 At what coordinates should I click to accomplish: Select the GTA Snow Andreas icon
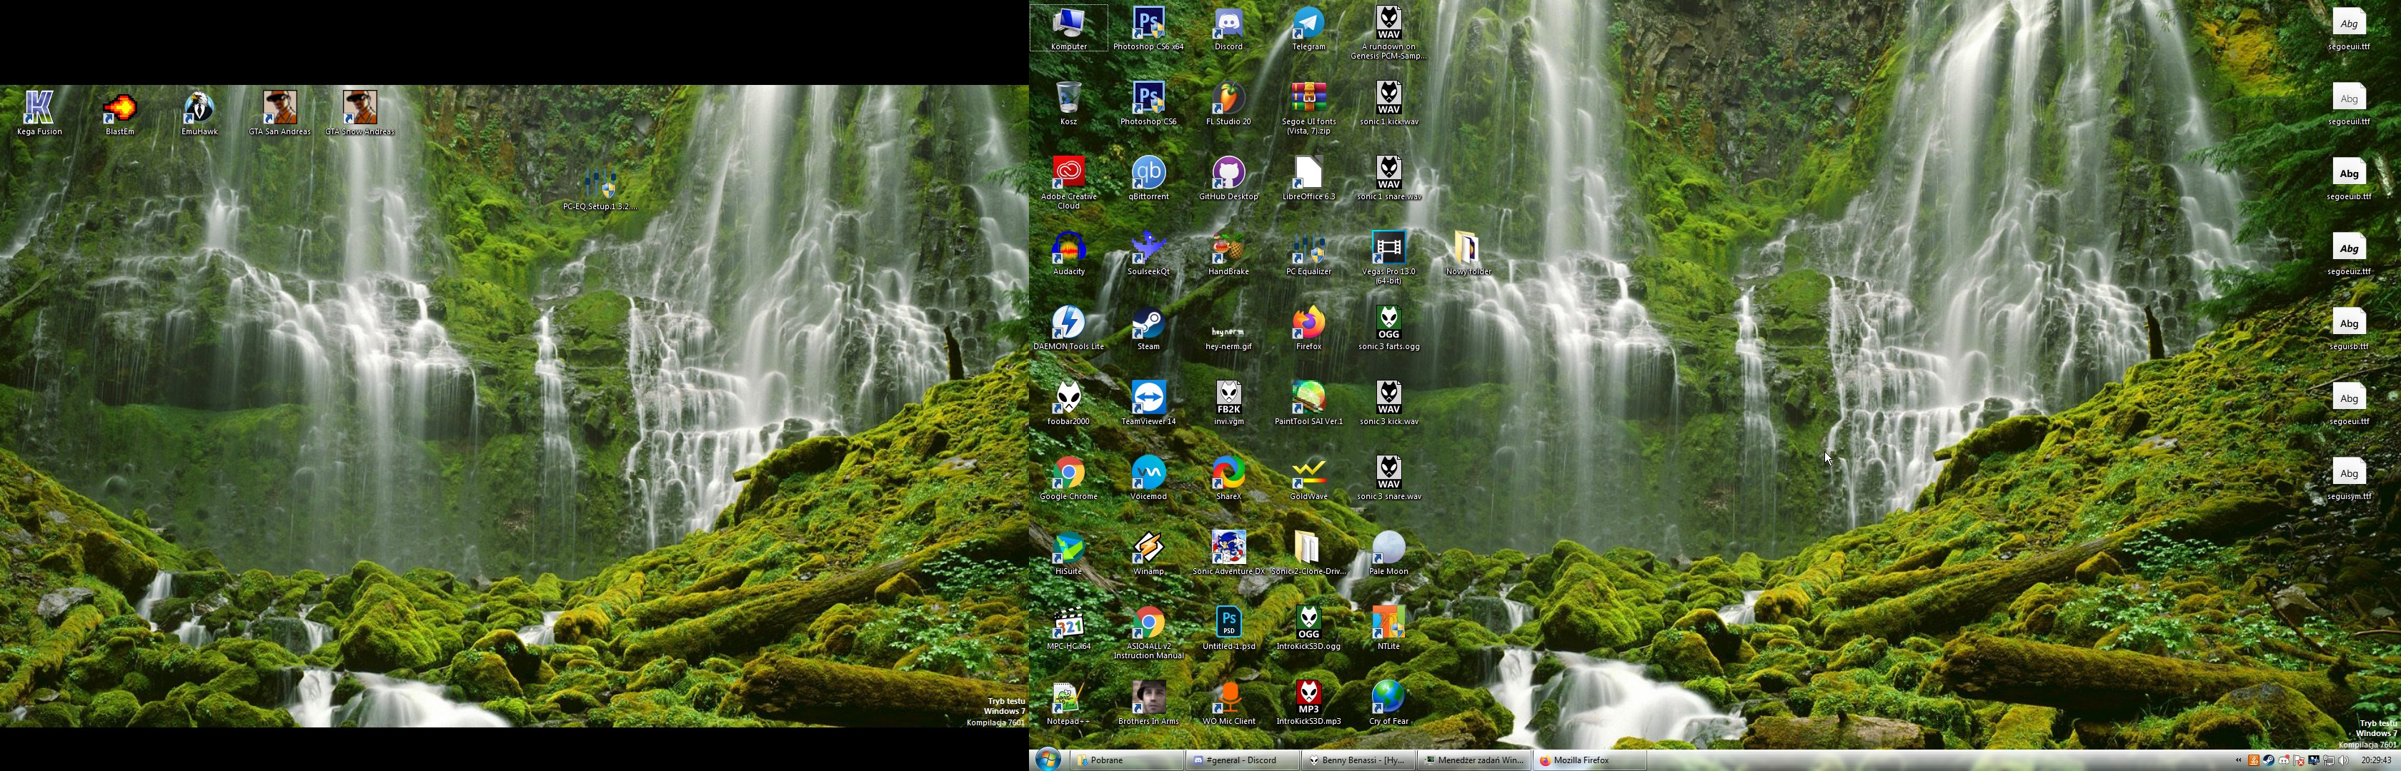pos(359,113)
